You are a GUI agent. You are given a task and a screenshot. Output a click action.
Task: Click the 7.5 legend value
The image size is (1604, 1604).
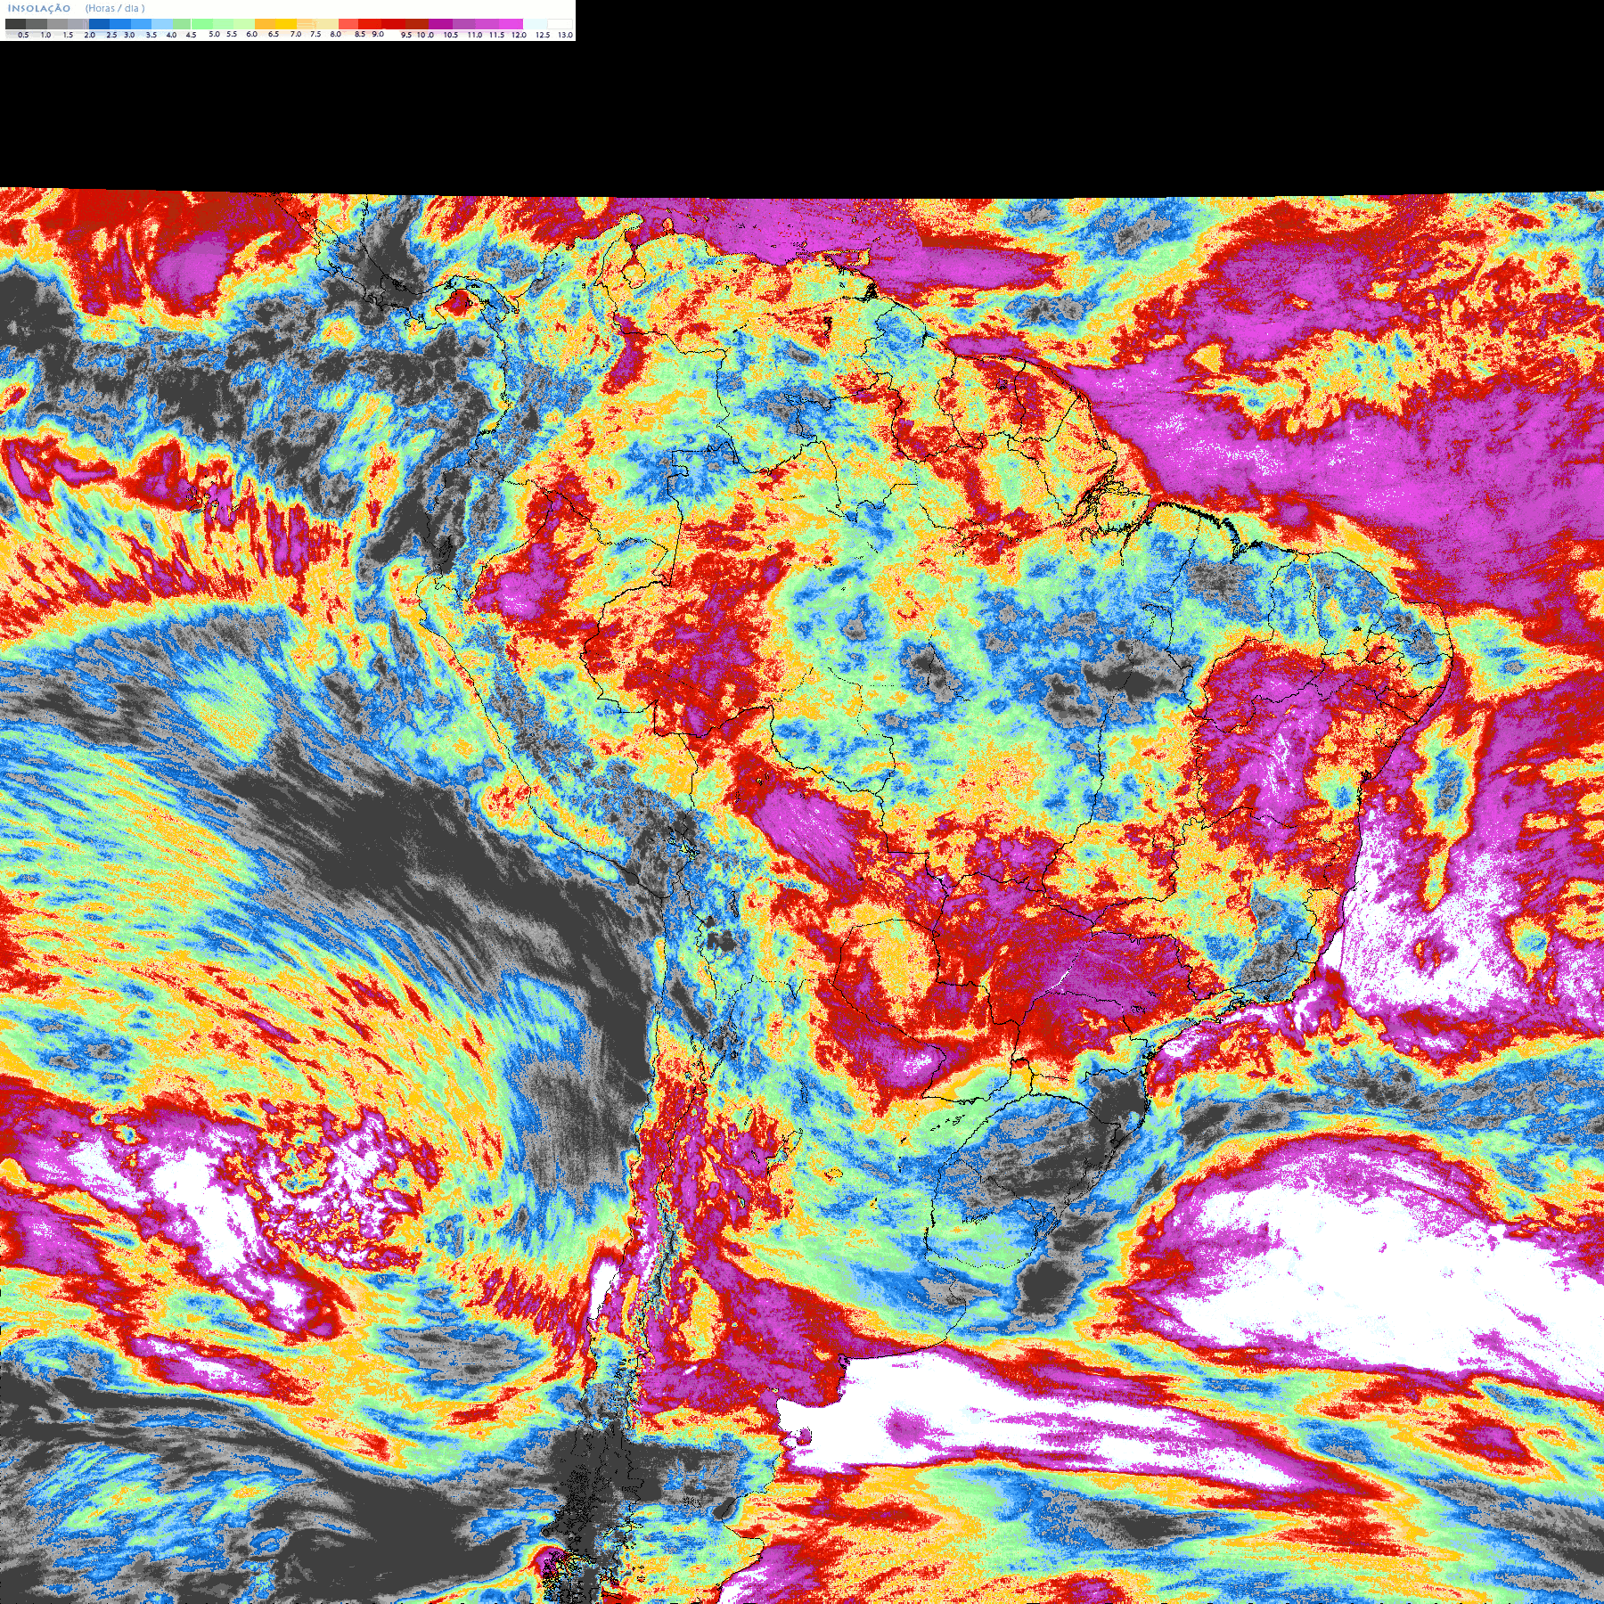point(315,34)
